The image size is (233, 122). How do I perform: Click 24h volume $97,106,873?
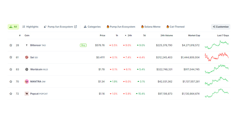click(165, 94)
